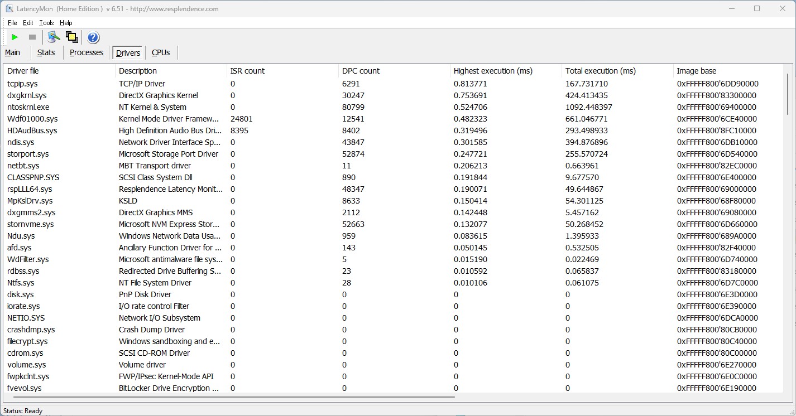Click the Status: Ready status bar text
The width and height of the screenshot is (796, 416).
(x=23, y=411)
